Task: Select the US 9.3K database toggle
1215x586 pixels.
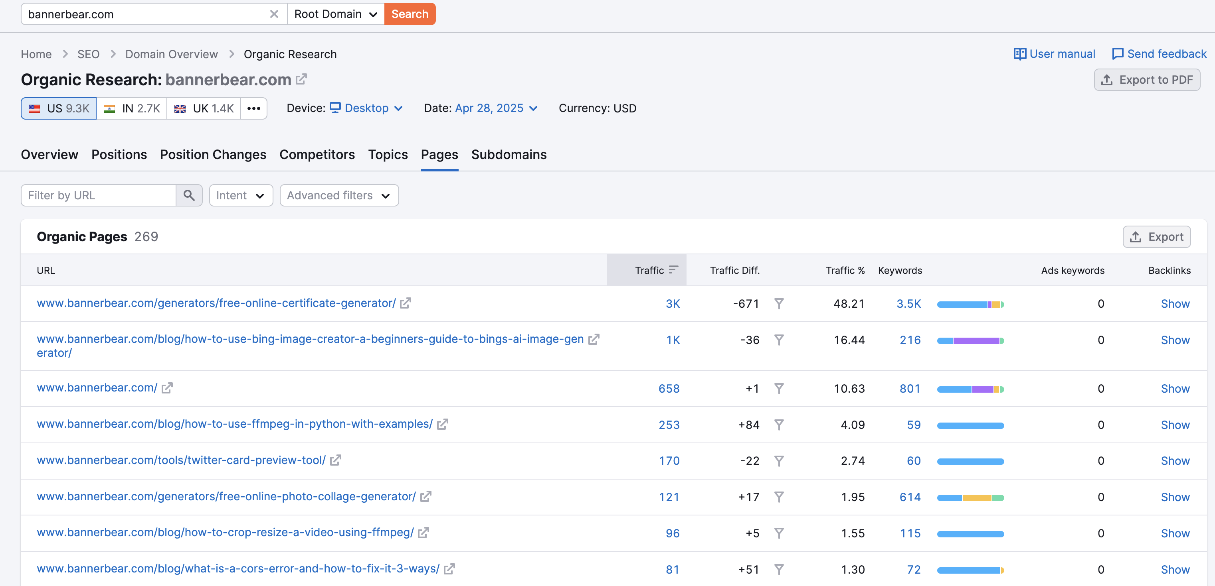Action: (x=59, y=108)
